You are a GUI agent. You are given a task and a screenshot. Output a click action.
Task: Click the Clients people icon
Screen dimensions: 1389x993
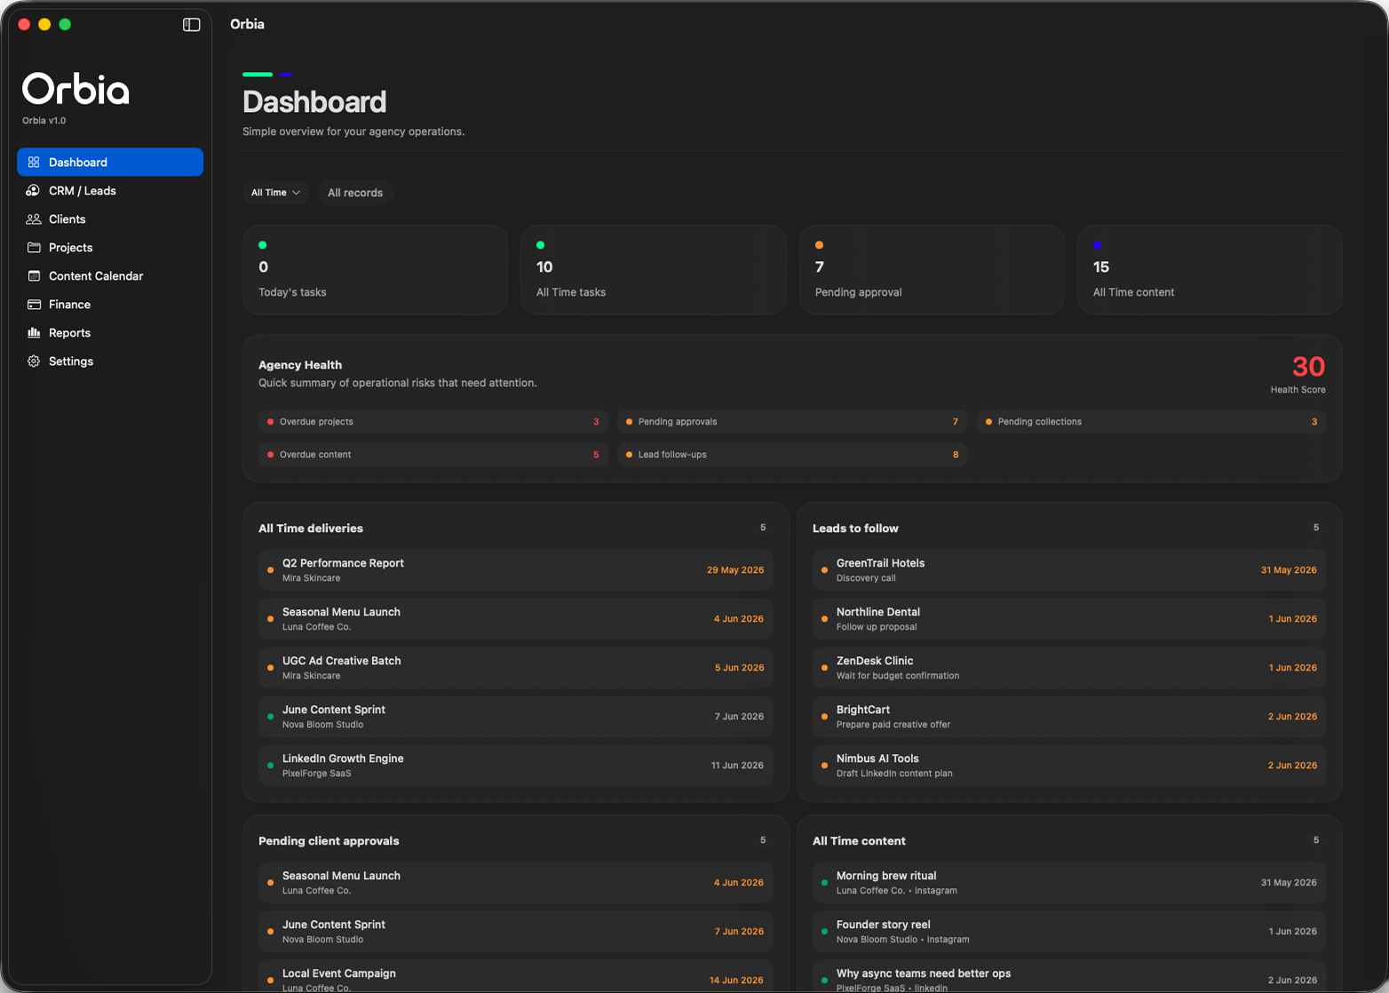click(x=34, y=218)
